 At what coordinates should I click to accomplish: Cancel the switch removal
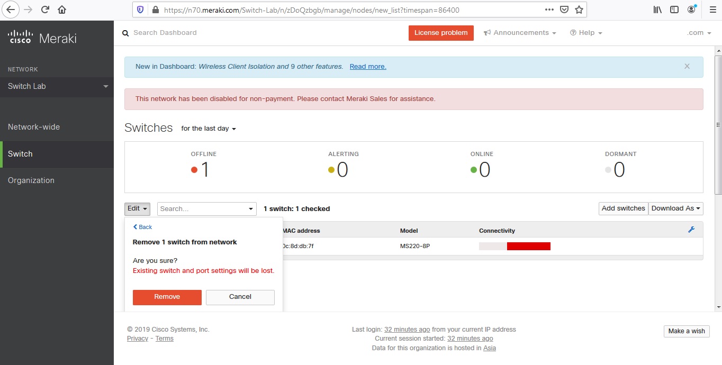pyautogui.click(x=240, y=297)
